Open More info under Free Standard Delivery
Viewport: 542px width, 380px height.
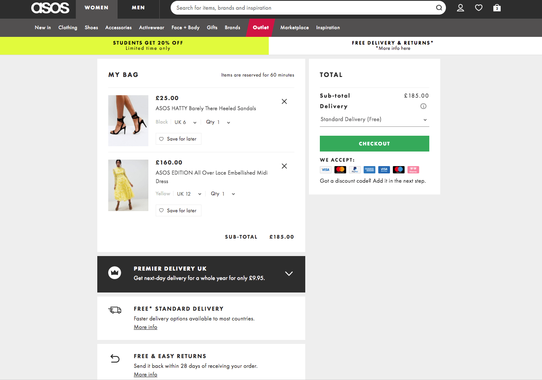(x=146, y=327)
